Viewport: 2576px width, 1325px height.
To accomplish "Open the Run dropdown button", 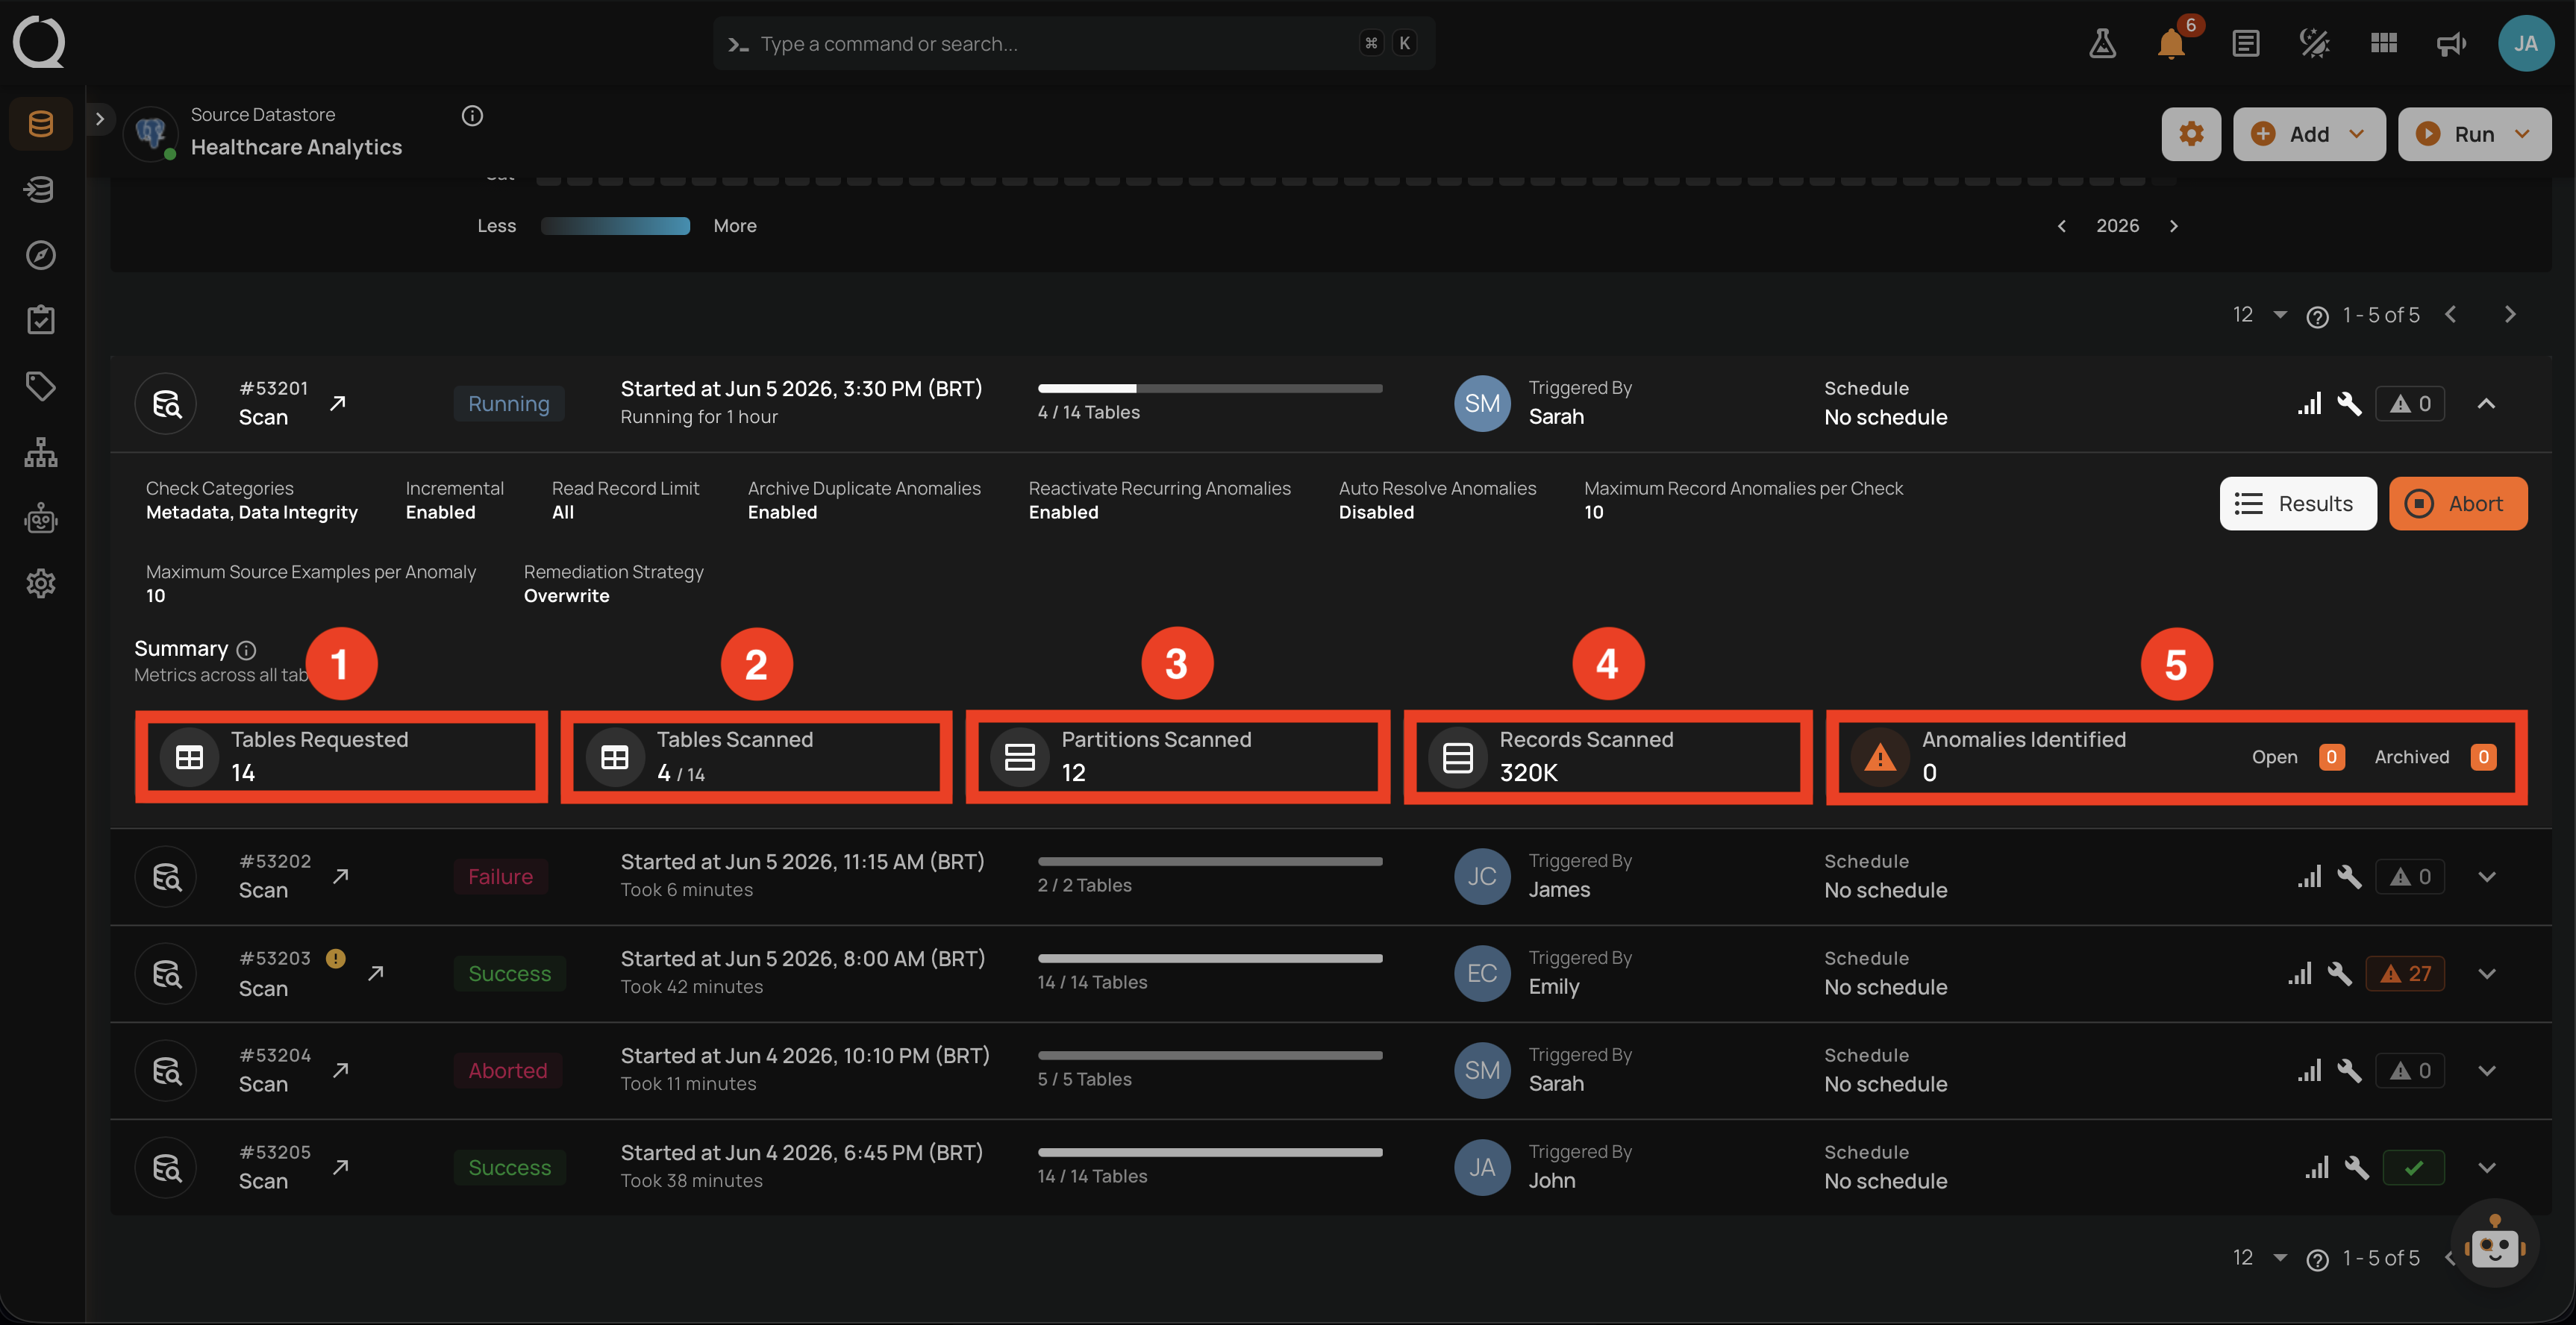I will tap(2474, 134).
